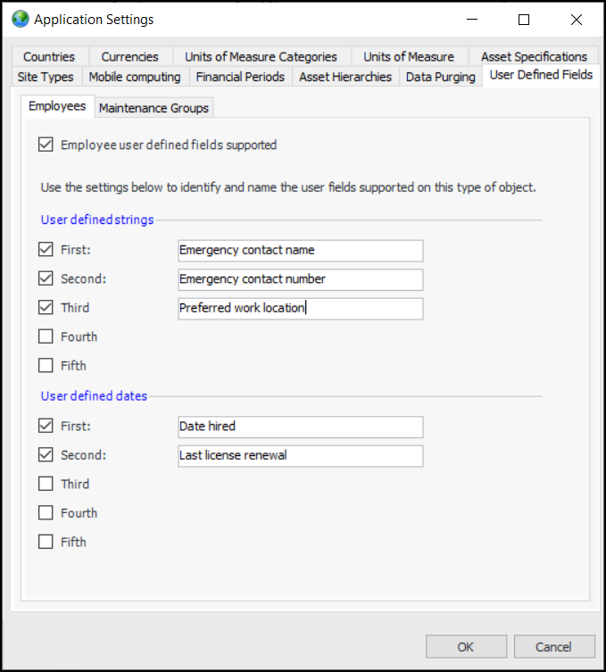Uncheck Employee user defined fields supported
The width and height of the screenshot is (606, 672).
point(46,145)
